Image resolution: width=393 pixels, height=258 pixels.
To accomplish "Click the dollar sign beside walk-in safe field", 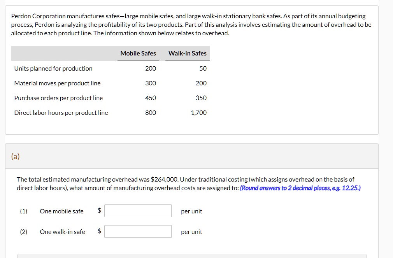I will click(99, 231).
